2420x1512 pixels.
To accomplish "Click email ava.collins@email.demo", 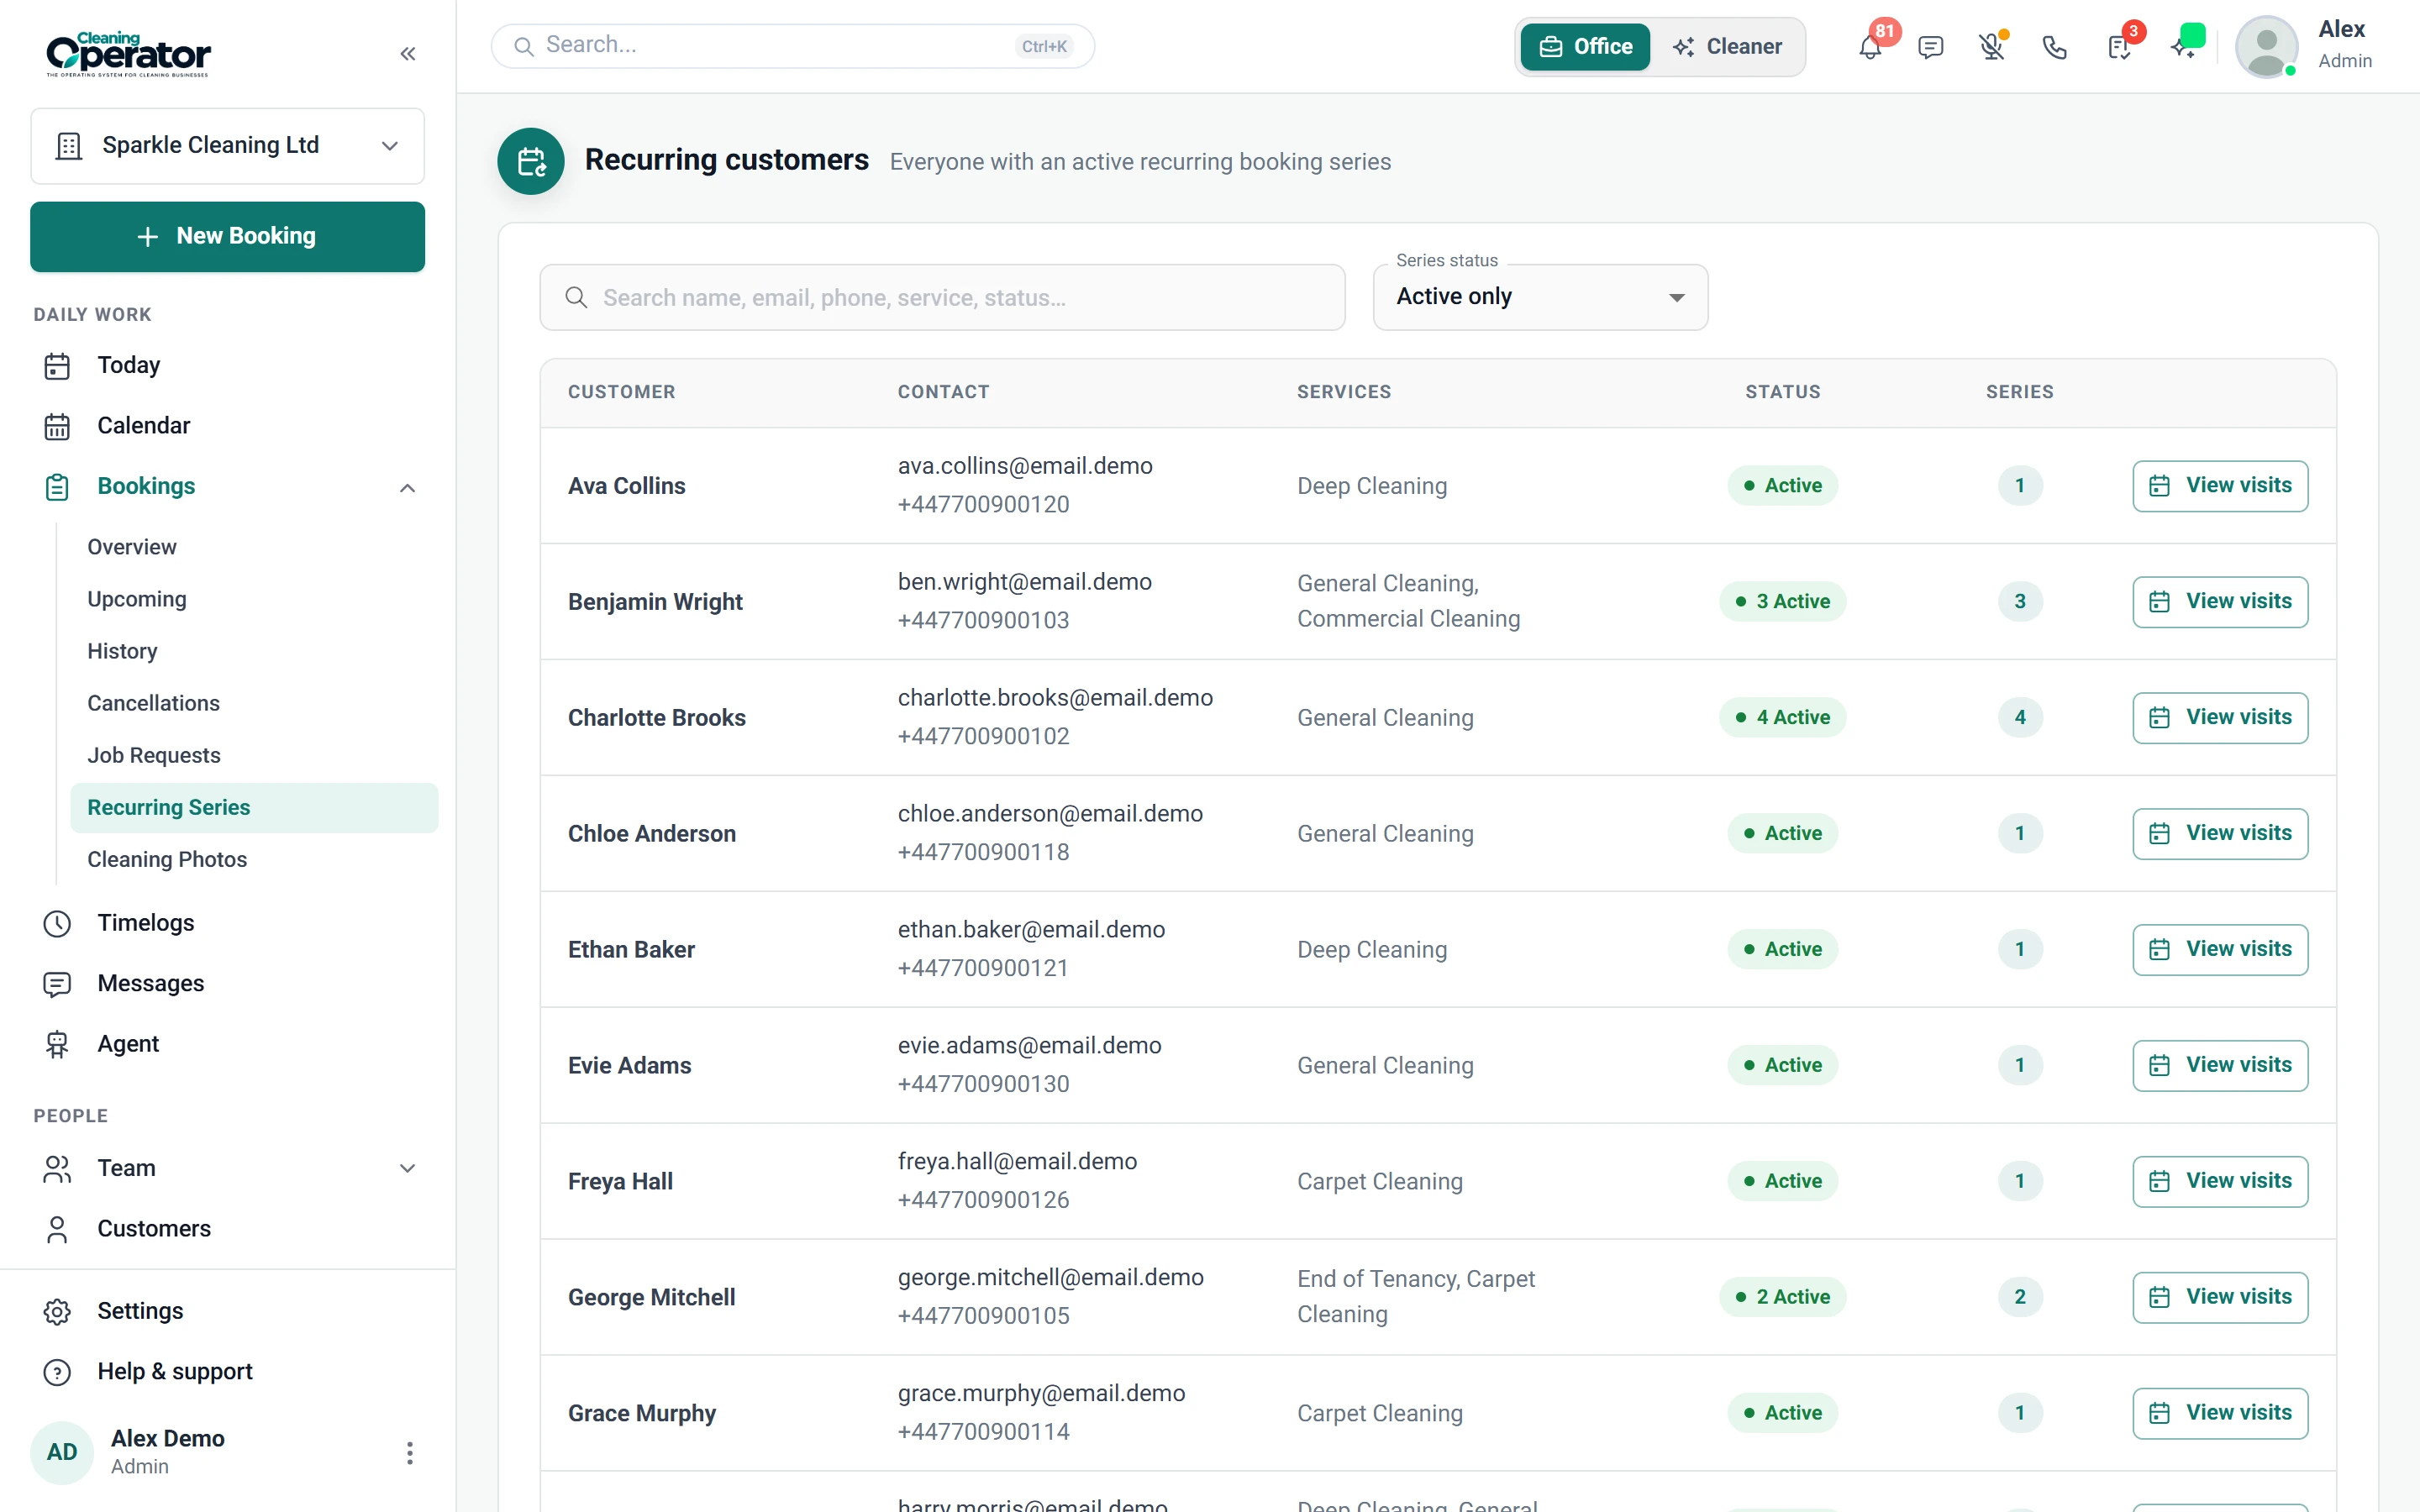I will click(1025, 466).
